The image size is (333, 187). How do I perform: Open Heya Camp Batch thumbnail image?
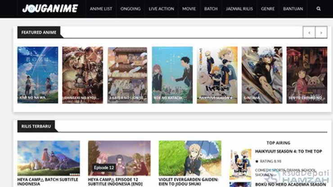49,158
